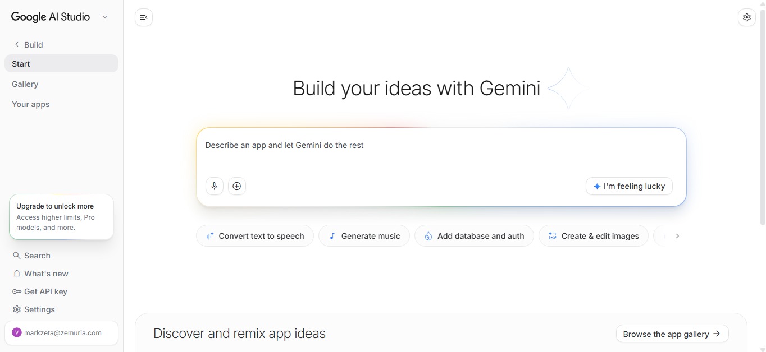The height and width of the screenshot is (352, 766).
Task: Click the Build your ideas with Gemini heading
Action: point(417,89)
